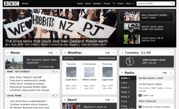
Task: Open 10:00 Fearne Cotton programme link
Action: 150,84
